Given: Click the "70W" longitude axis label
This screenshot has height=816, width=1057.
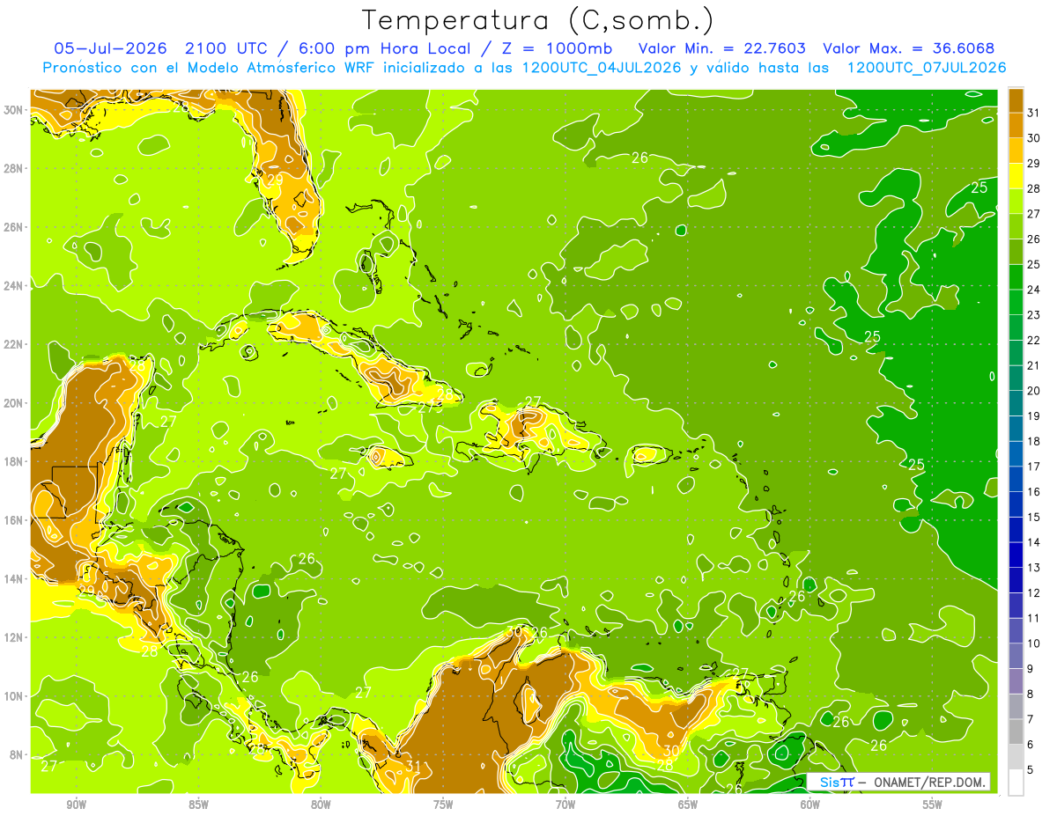Looking at the screenshot, I should (565, 805).
